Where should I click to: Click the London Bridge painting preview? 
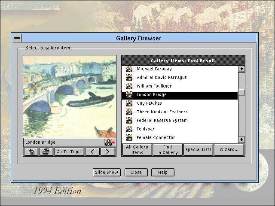pyautogui.click(x=70, y=97)
